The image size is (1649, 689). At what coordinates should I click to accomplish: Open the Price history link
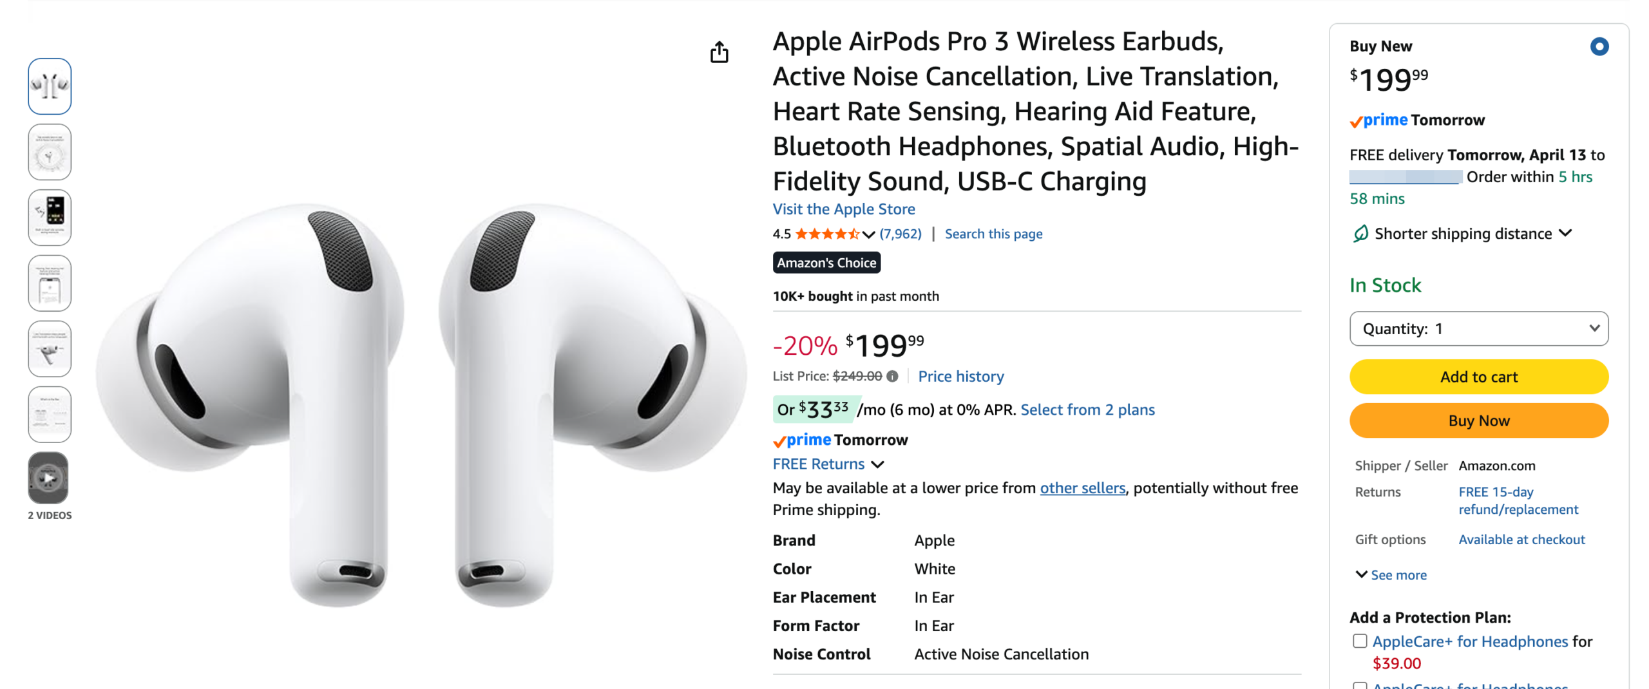pyautogui.click(x=960, y=376)
